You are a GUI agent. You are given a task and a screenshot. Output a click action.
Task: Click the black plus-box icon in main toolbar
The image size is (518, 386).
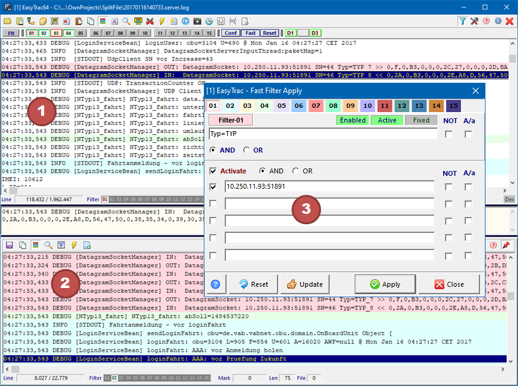197,21
